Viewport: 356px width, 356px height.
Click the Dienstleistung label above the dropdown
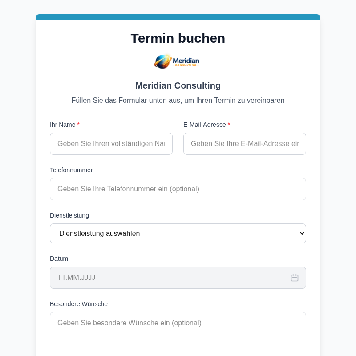69,216
